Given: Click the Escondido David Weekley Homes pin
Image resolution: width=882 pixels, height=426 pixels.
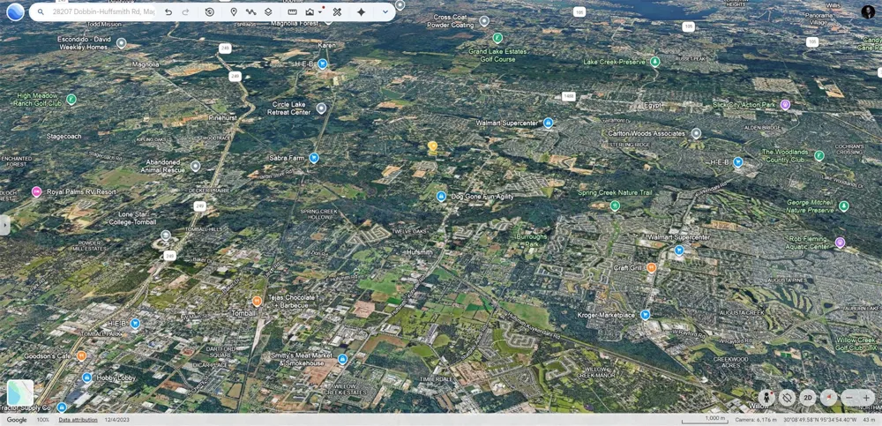Looking at the screenshot, I should coord(121,42).
